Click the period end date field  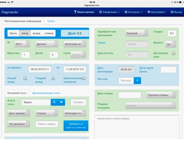coord(75,69)
